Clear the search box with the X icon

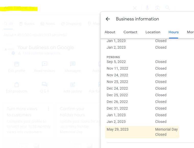(x=135, y=8)
